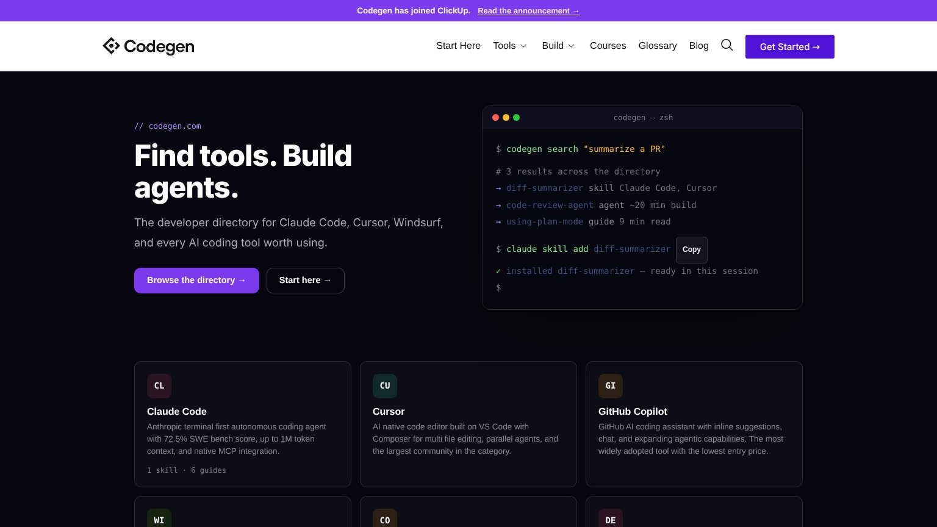Viewport: 937px width, 527px height.
Task: Visit the Blog nav link
Action: pyautogui.click(x=698, y=46)
